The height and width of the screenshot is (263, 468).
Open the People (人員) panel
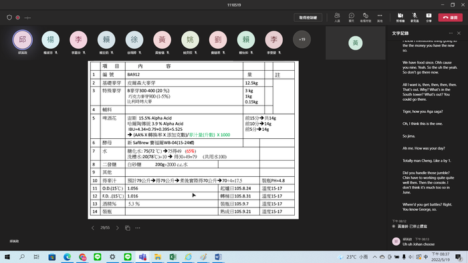337,17
